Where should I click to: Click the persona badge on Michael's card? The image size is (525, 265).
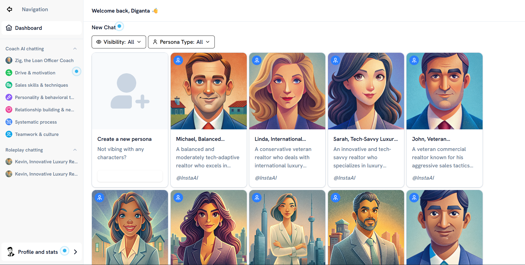178,60
